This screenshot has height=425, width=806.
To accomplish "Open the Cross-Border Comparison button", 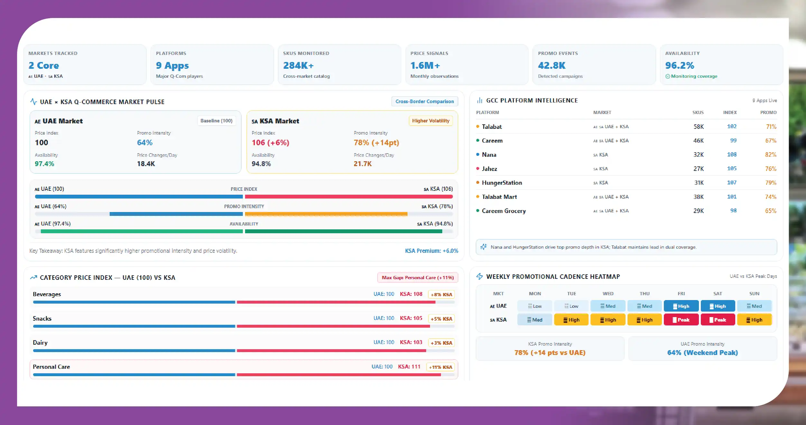I will tap(425, 101).
